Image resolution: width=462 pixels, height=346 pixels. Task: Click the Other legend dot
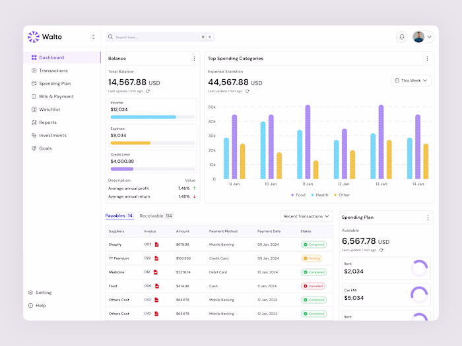click(x=335, y=195)
